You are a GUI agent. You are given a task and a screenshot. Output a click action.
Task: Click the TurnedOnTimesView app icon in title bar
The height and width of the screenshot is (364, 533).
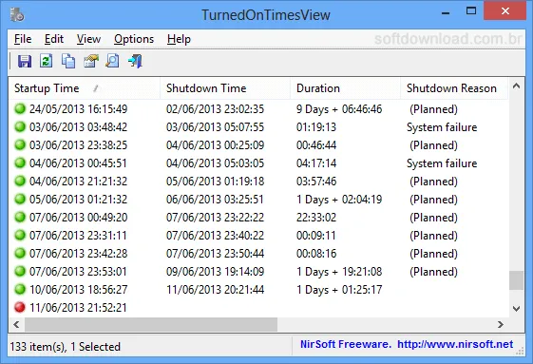click(x=17, y=14)
